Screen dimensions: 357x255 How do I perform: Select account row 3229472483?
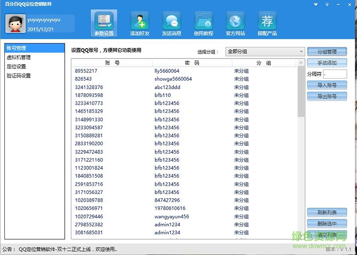[x=185, y=152]
